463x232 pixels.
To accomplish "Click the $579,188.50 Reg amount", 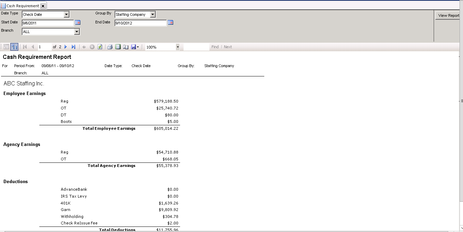I will click(x=166, y=101).
